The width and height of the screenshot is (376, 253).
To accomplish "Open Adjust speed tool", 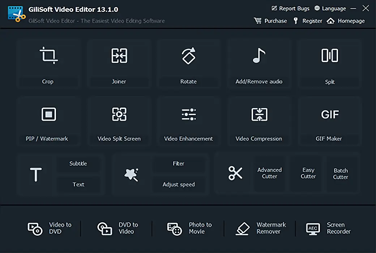I will pos(179,184).
